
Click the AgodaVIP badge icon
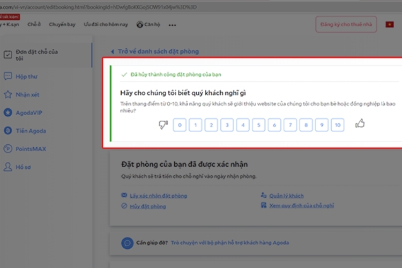[8, 113]
